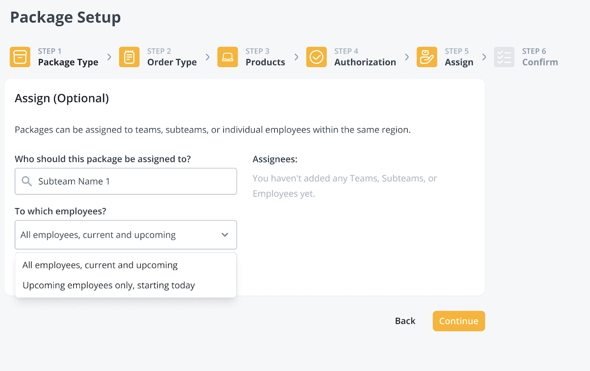
Task: Choose "Upcoming employees only, starting today"
Action: [109, 285]
